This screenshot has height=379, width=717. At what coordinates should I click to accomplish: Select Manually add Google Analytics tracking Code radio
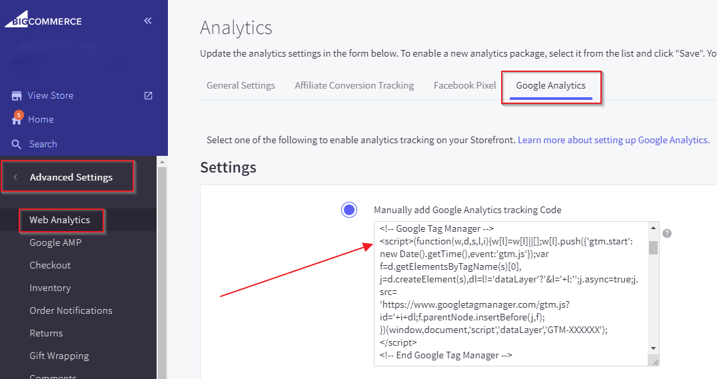[x=349, y=210]
